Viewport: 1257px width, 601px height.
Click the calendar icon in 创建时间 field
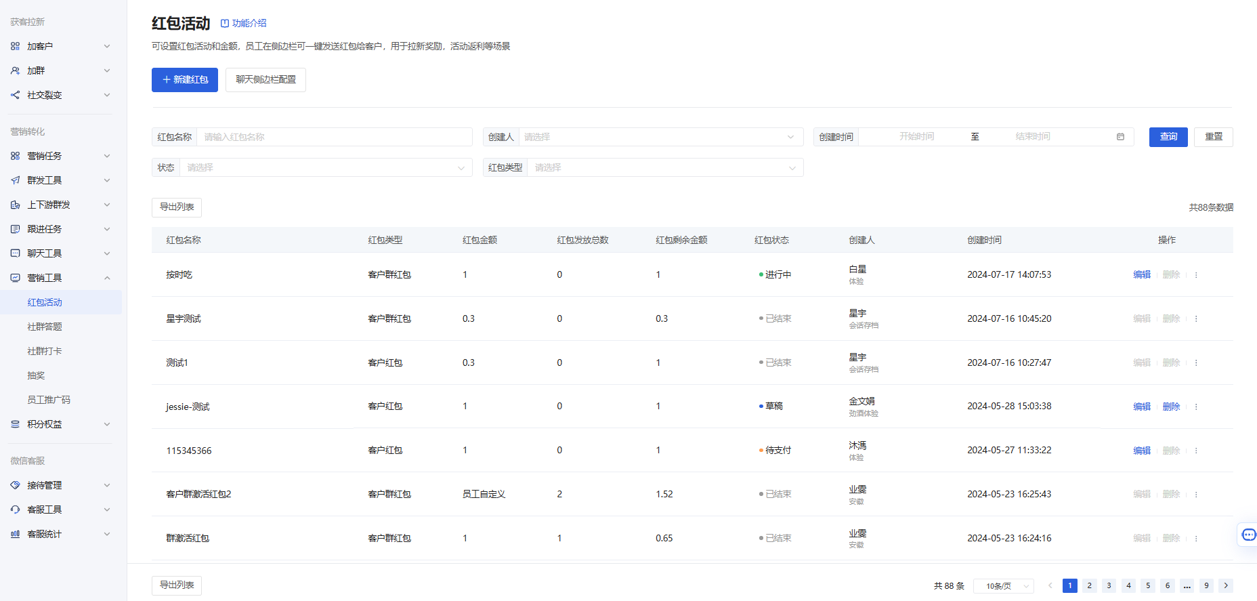(x=1120, y=137)
